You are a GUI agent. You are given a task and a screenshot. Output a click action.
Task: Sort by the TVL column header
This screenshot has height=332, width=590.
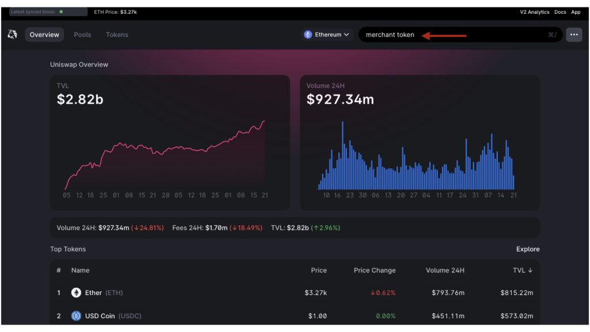tap(523, 270)
